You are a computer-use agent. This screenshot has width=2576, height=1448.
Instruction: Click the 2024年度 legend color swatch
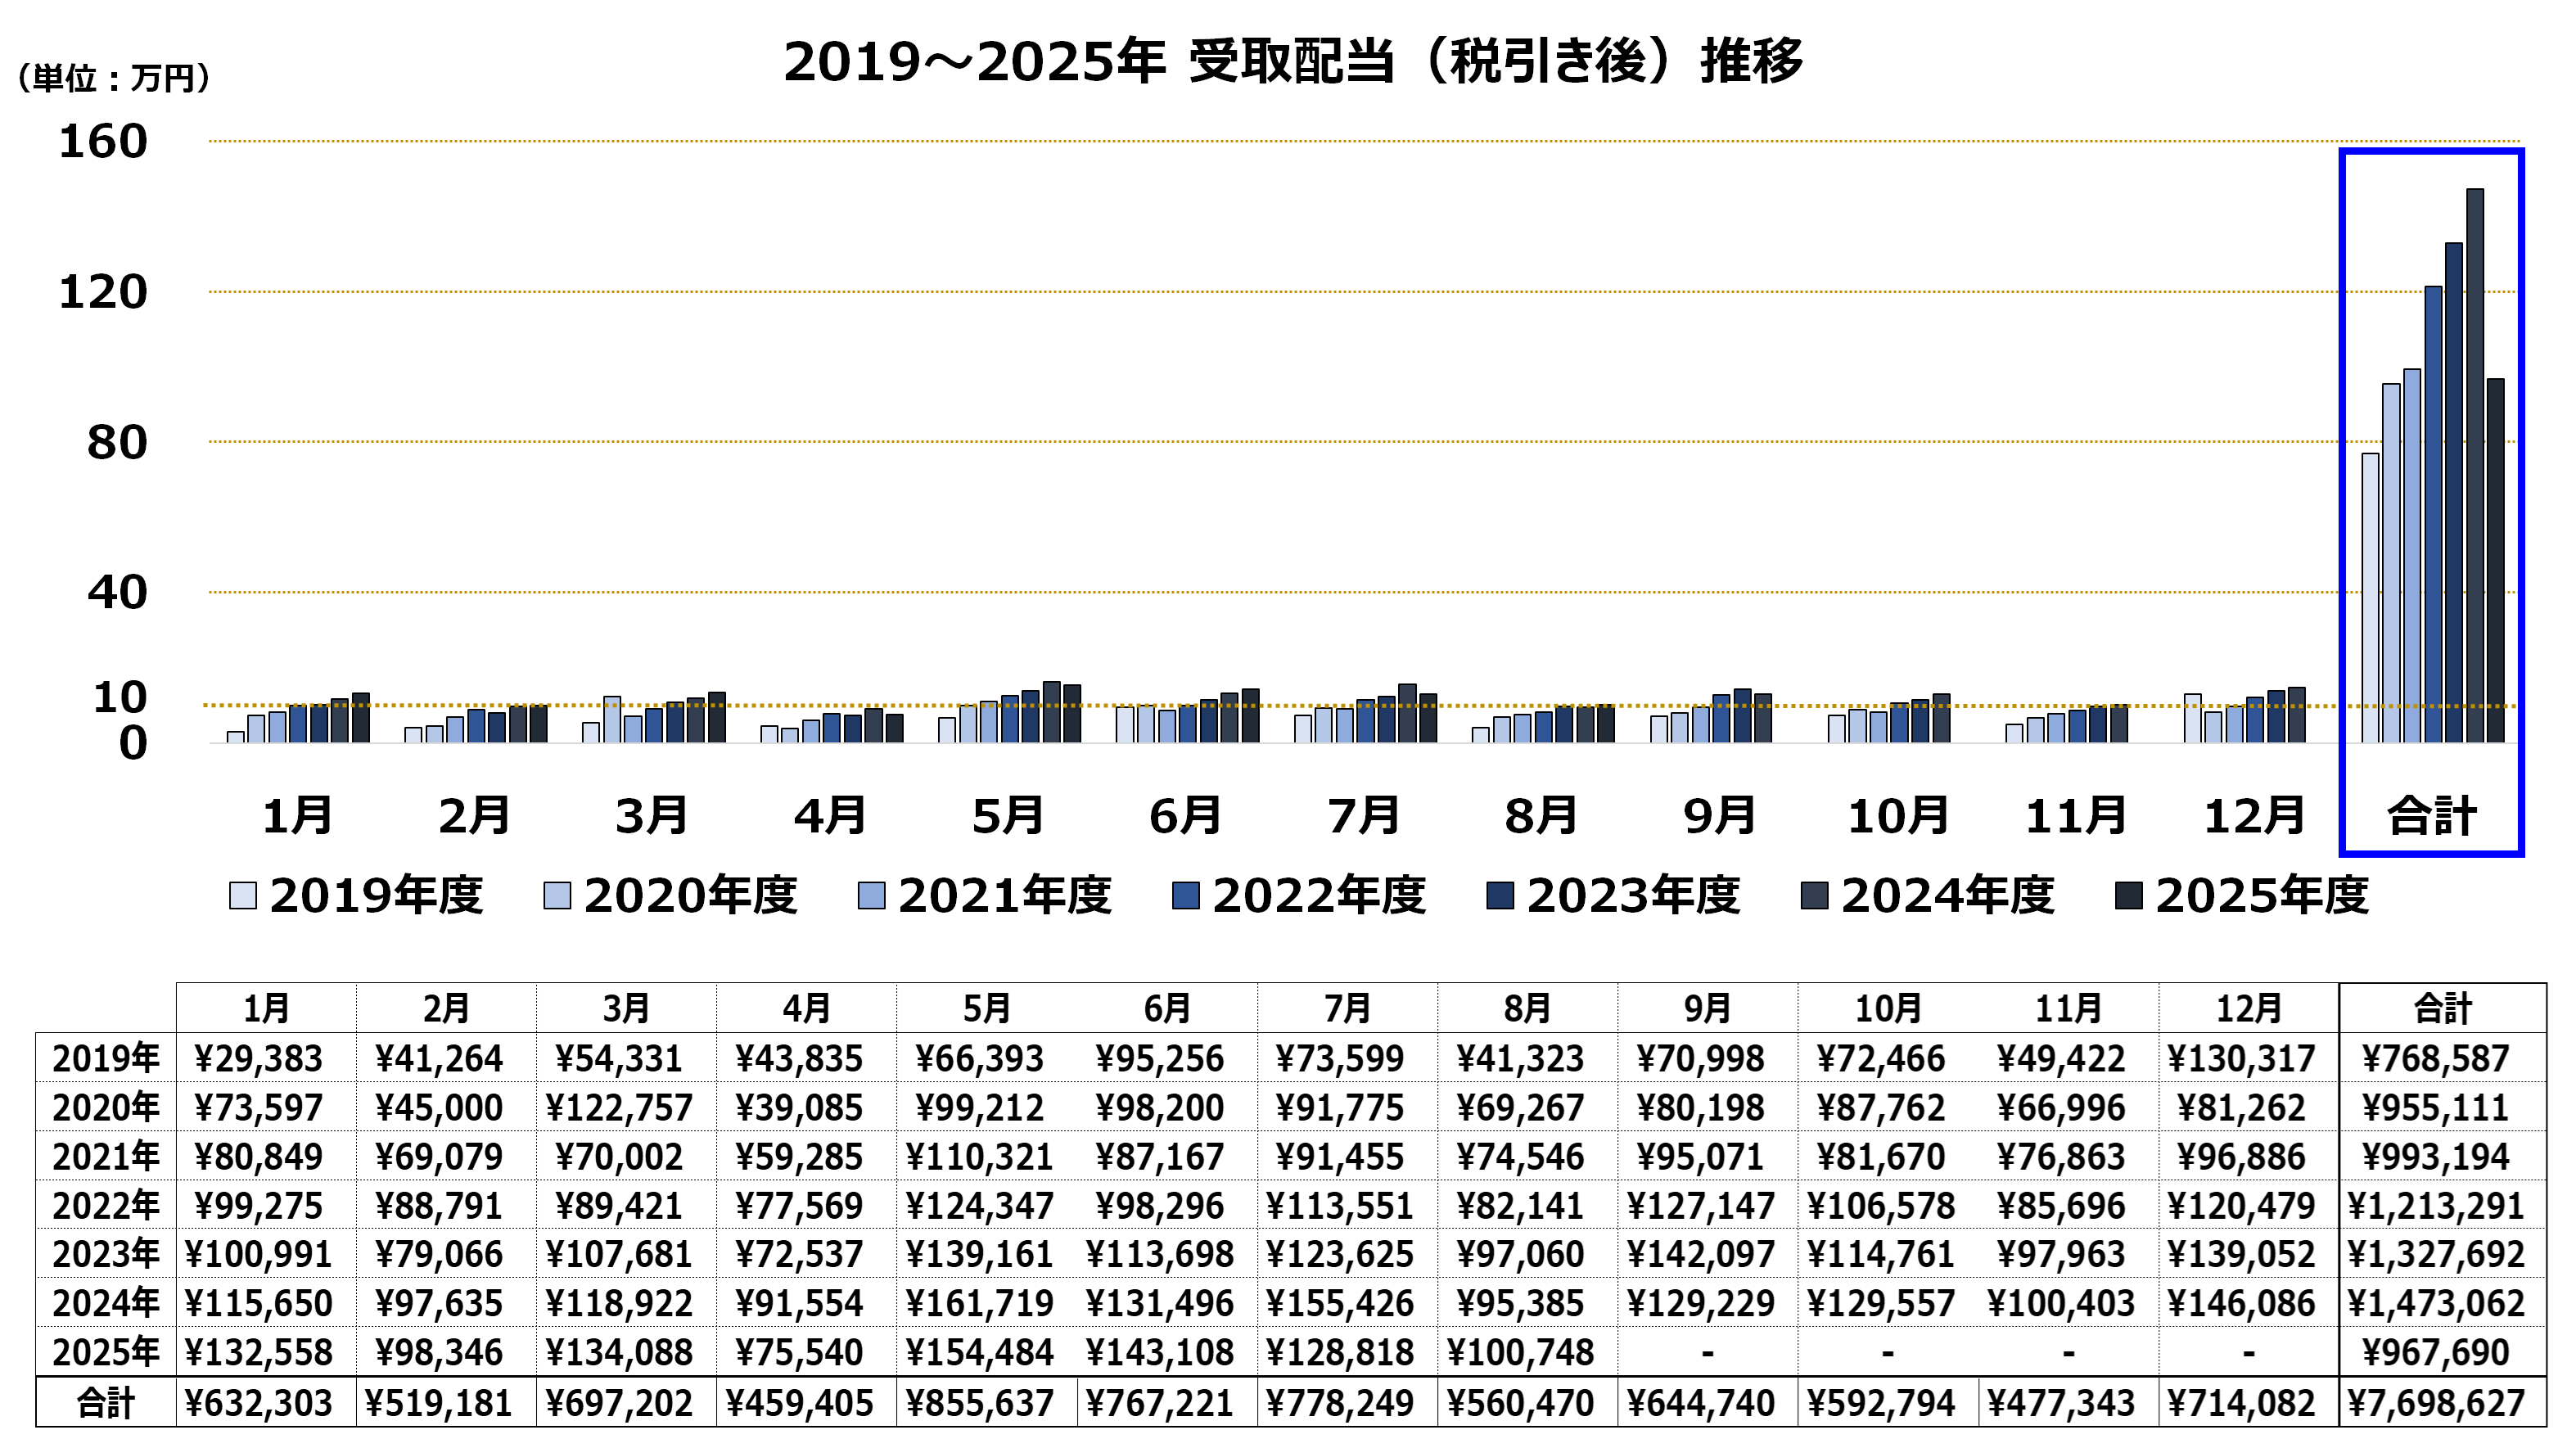click(x=1814, y=895)
